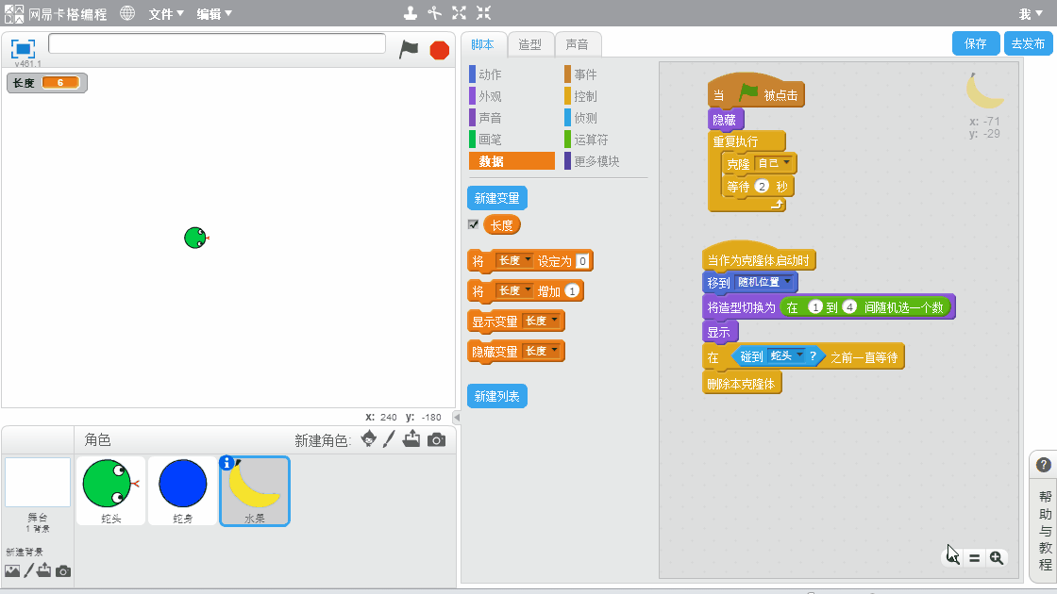The width and height of the screenshot is (1057, 594).
Task: Switch to the 造型 tab
Action: (530, 44)
